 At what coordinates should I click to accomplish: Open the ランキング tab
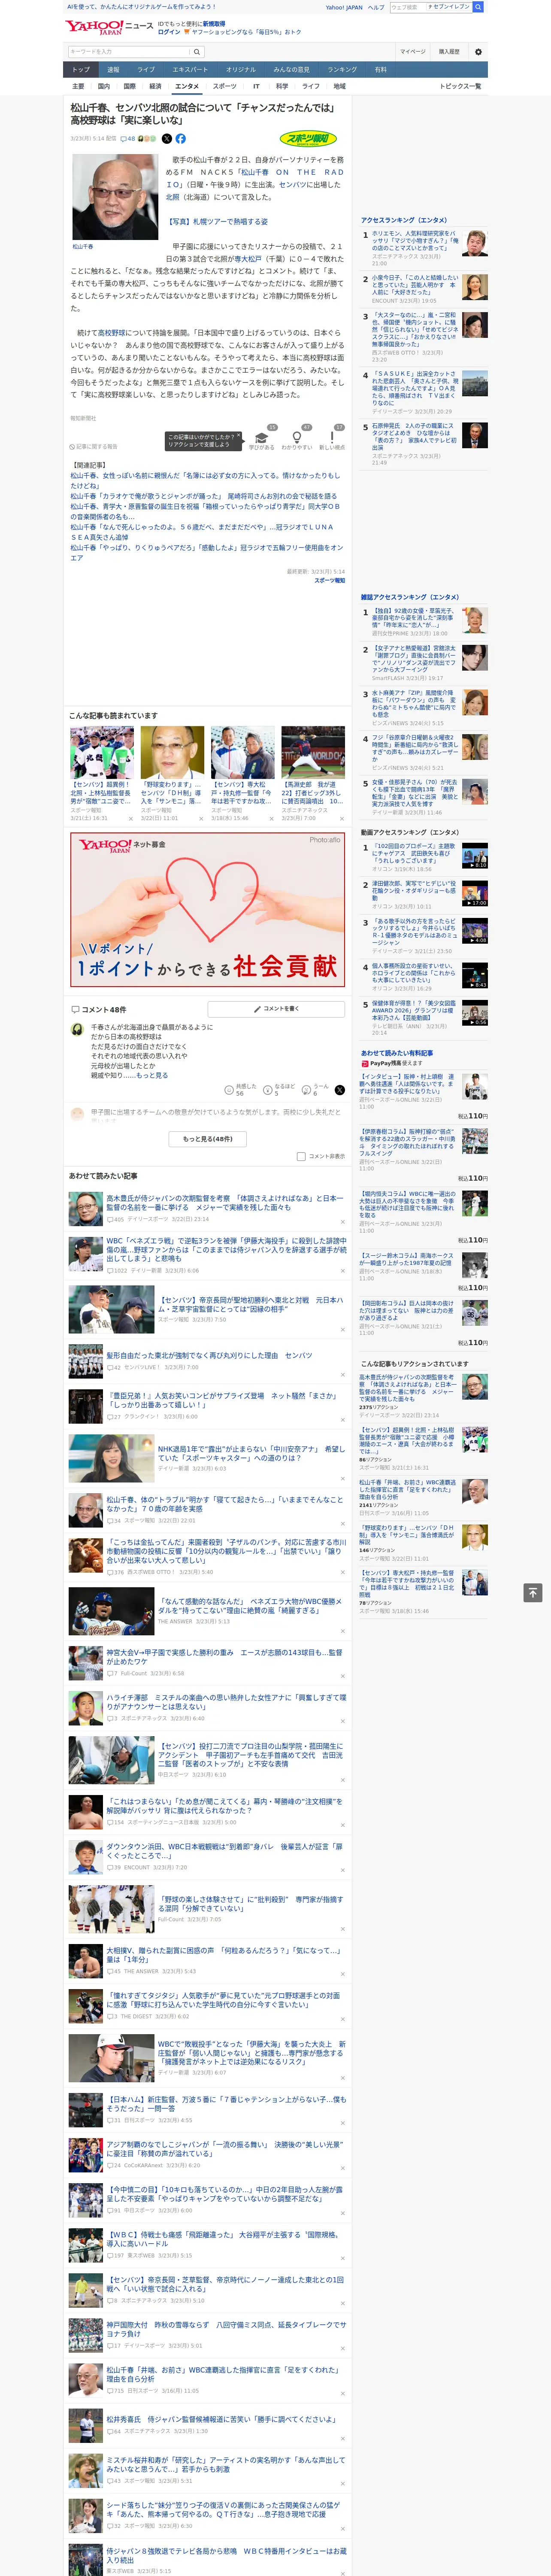pos(342,69)
